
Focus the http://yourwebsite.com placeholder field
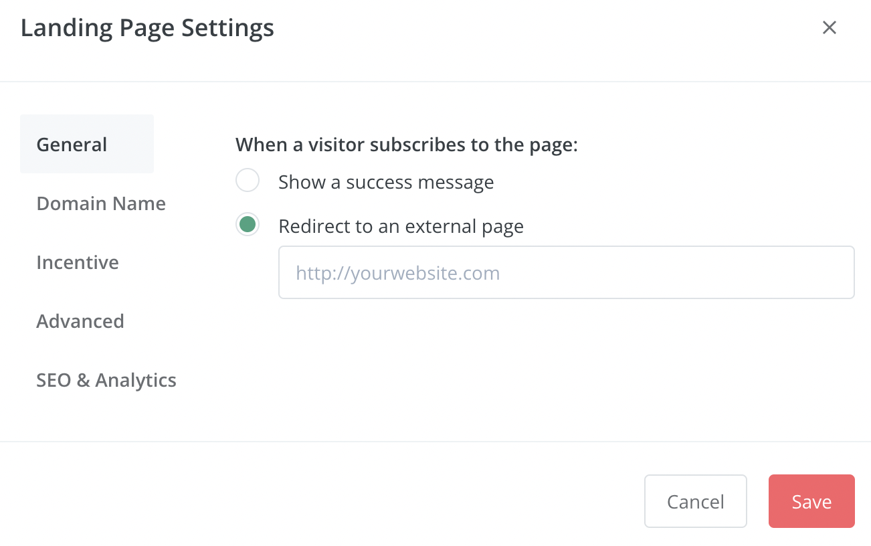pyautogui.click(x=566, y=272)
